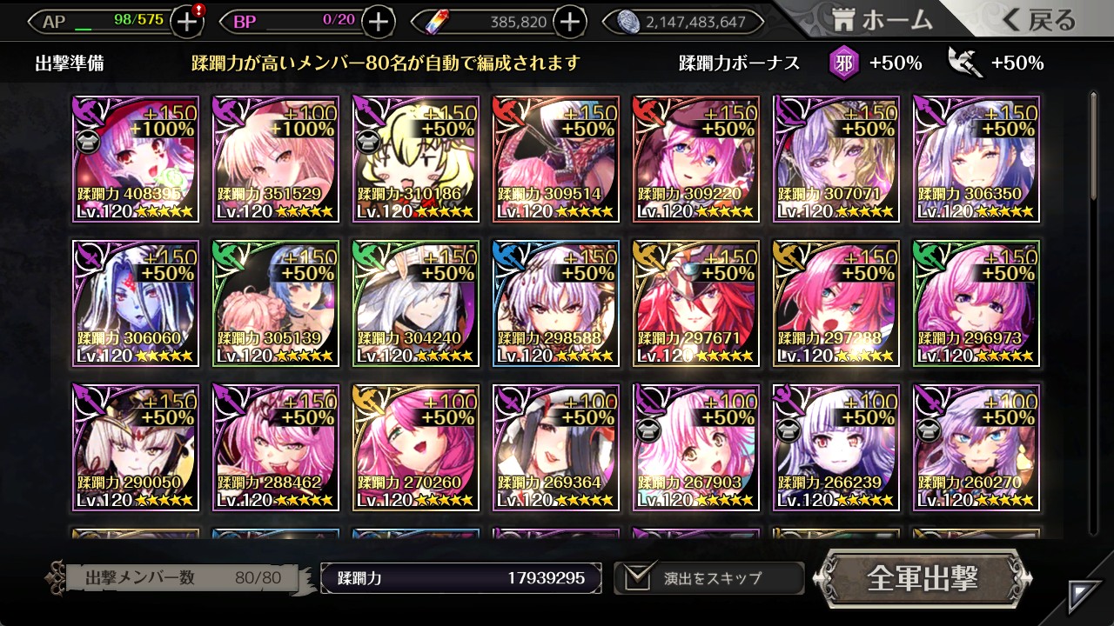Click the purple 邪 attribute bonus icon
The width and height of the screenshot is (1114, 626).
[x=843, y=63]
